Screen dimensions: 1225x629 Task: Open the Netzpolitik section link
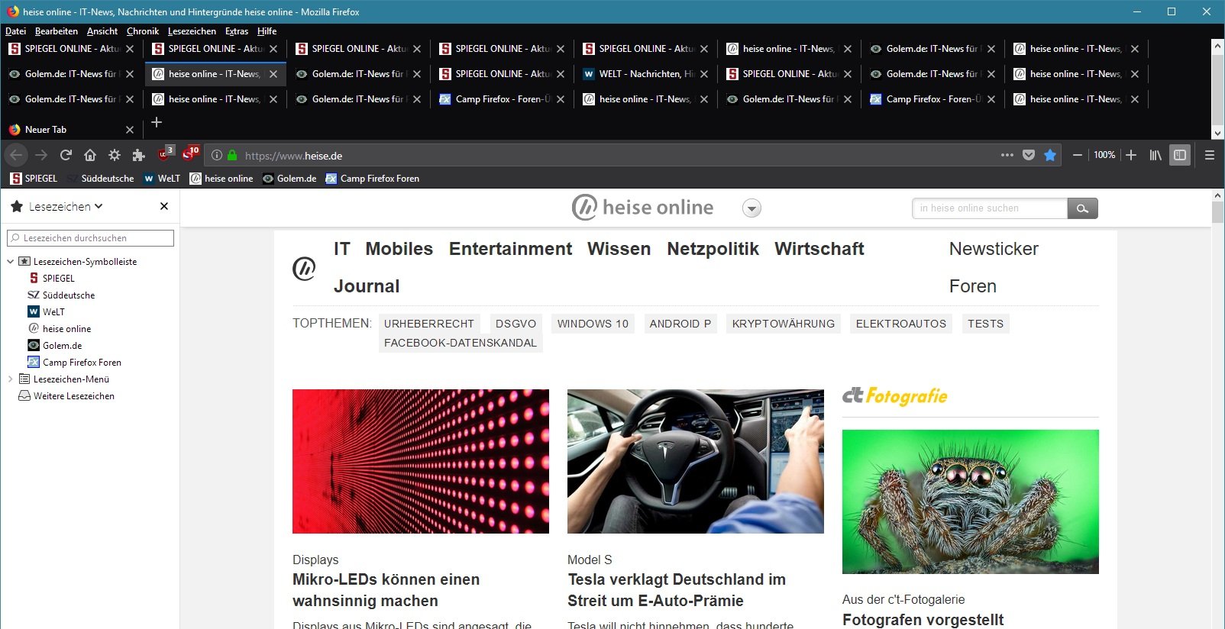click(713, 249)
